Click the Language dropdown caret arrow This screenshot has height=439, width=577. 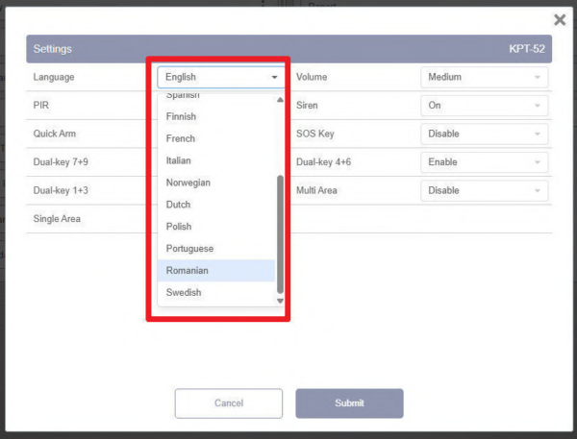pos(274,77)
